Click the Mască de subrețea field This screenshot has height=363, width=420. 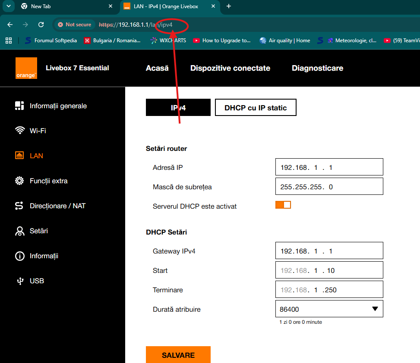pos(329,186)
